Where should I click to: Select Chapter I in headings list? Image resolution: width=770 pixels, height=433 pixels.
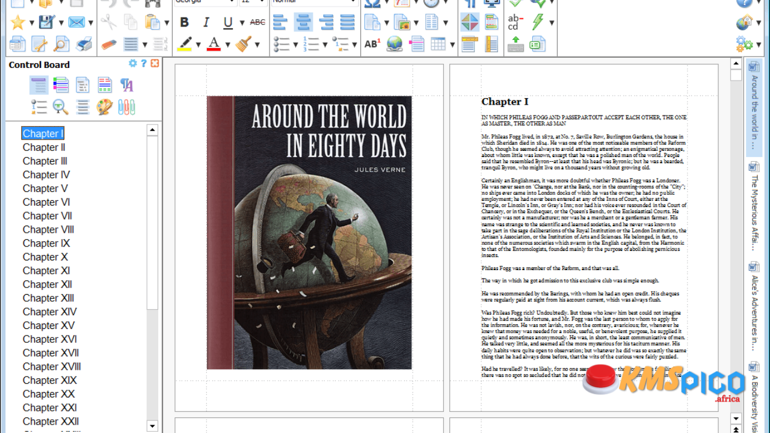42,134
